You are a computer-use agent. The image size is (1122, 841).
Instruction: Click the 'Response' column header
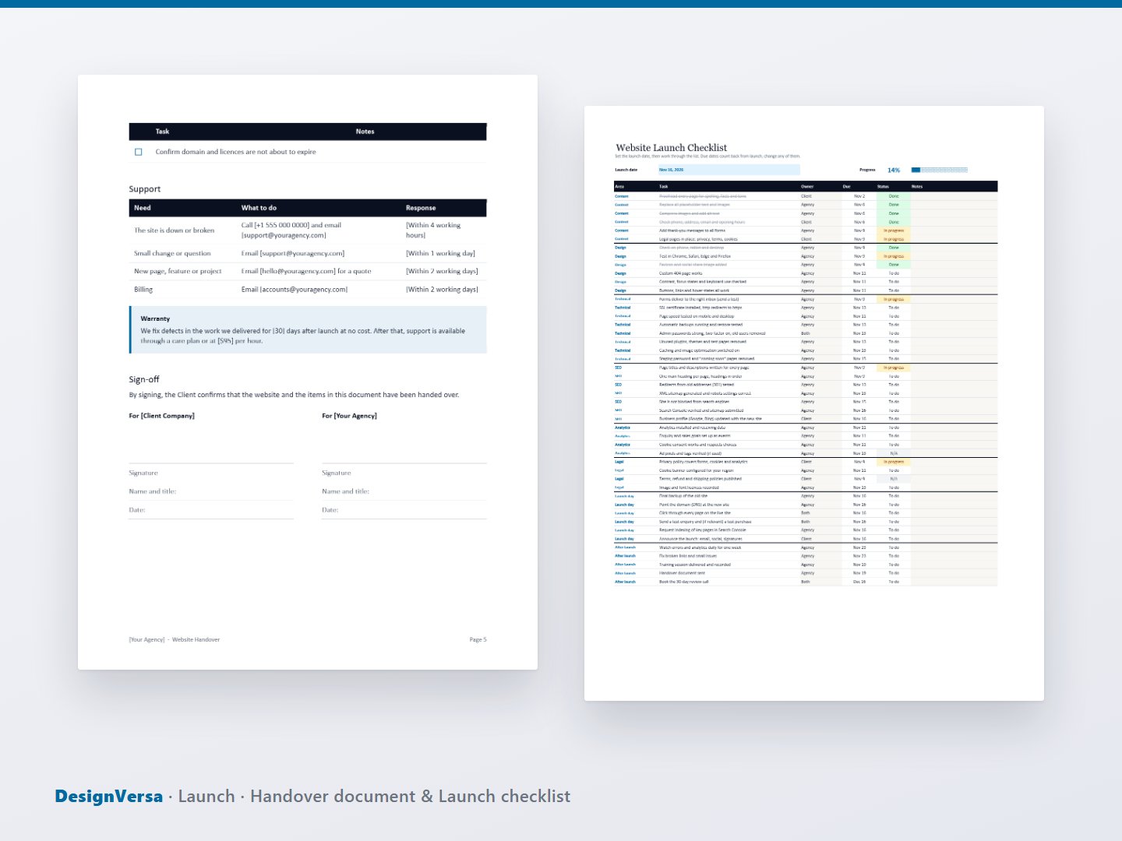click(x=421, y=208)
